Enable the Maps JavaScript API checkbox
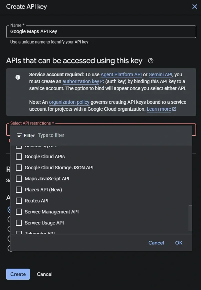 coord(19,179)
